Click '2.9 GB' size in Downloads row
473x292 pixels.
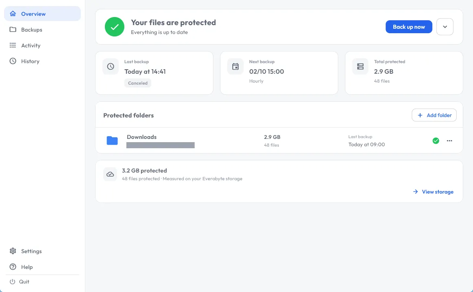(272, 137)
